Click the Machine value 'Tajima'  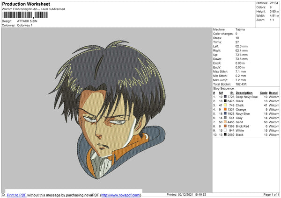[240, 29]
